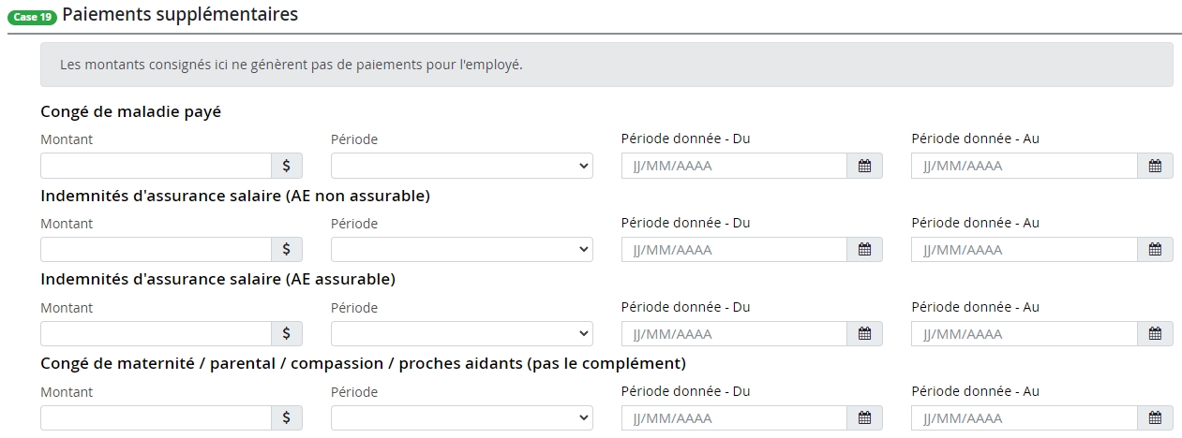The width and height of the screenshot is (1182, 438).
Task: Expand Période dropdown for AE non assurable indemnités
Action: 461,250
